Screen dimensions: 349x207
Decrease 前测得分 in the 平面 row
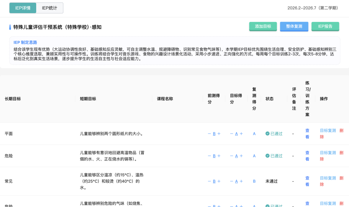click(x=209, y=134)
